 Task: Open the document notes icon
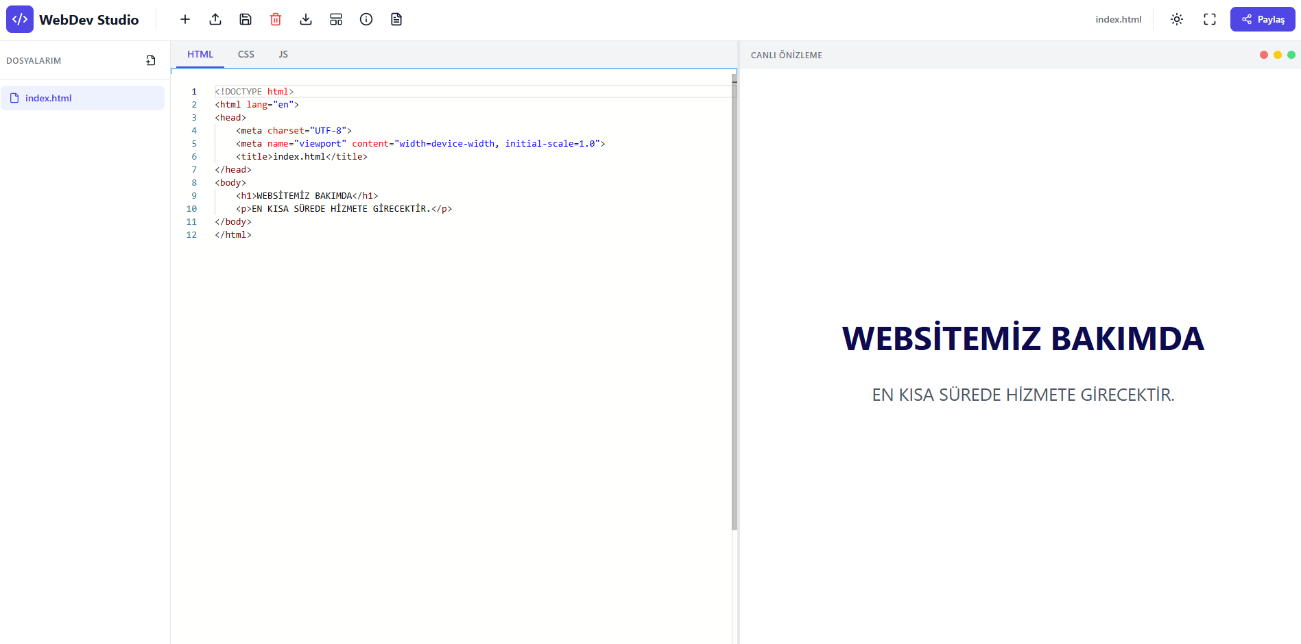coord(396,19)
